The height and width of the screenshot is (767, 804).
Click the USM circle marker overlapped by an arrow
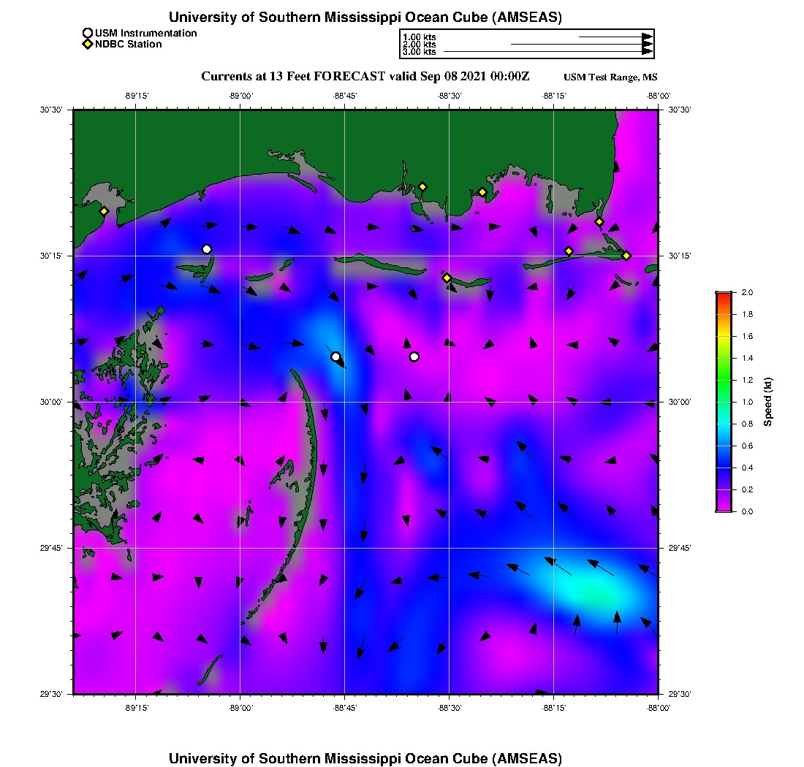point(335,356)
